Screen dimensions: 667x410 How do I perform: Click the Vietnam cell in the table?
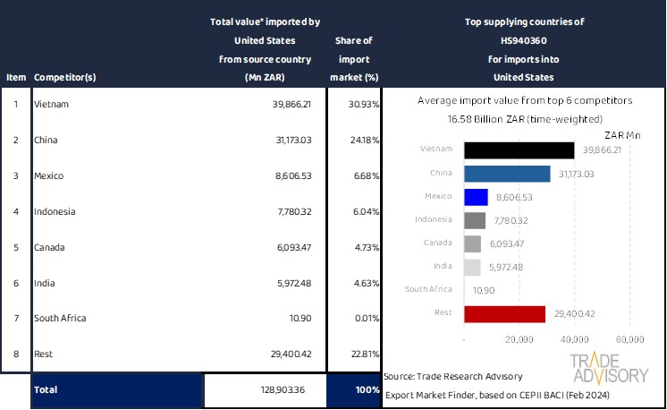click(51, 105)
